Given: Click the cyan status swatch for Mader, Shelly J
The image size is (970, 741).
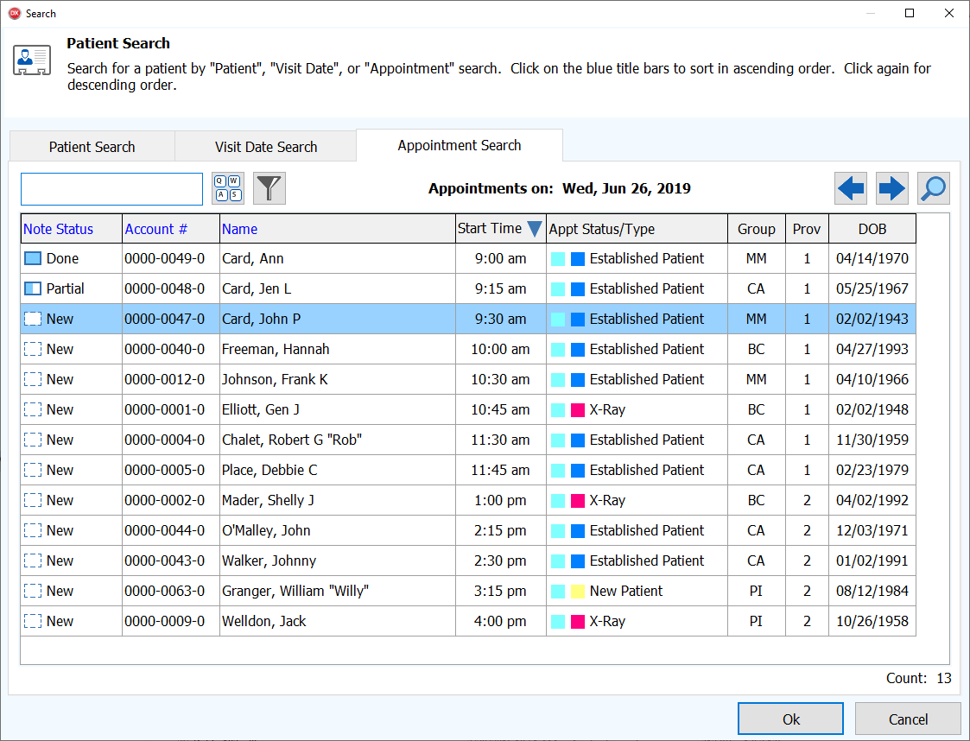Looking at the screenshot, I should pos(558,500).
